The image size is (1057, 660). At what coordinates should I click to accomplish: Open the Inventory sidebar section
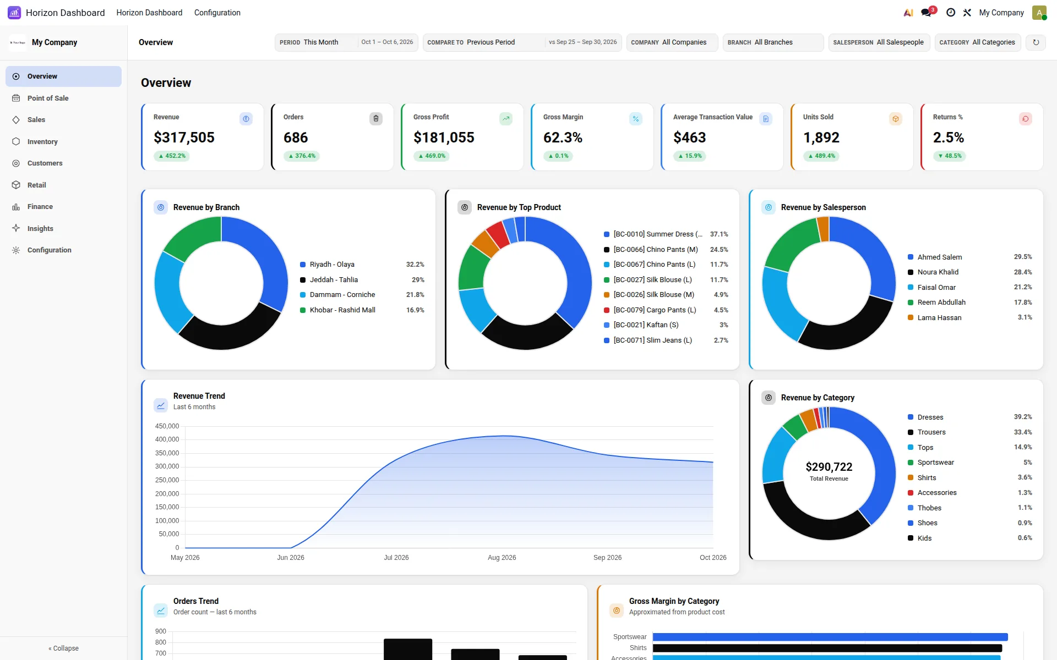[63, 142]
